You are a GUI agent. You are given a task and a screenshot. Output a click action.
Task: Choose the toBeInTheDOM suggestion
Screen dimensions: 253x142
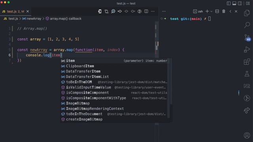(x=114, y=82)
